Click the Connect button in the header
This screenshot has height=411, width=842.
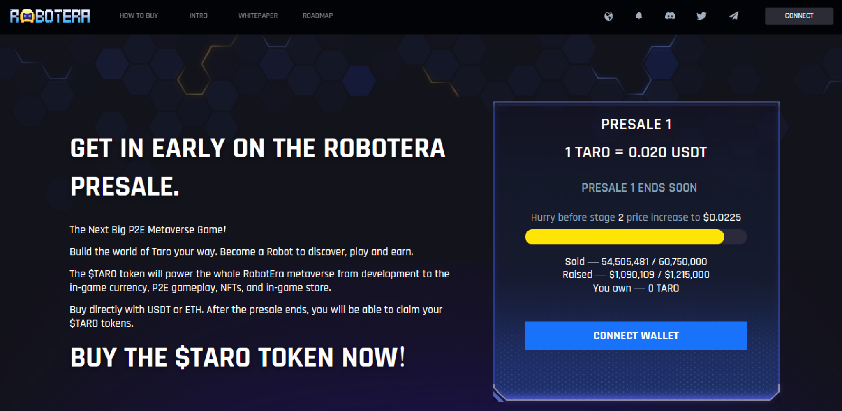coord(799,16)
